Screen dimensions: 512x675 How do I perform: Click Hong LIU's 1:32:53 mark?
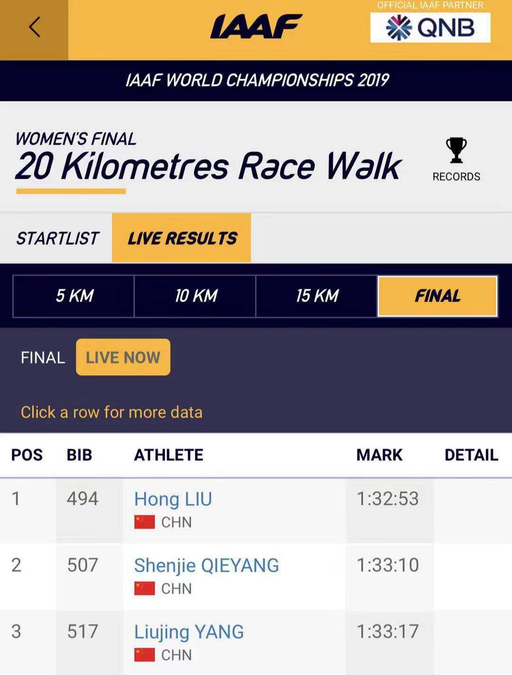click(387, 499)
